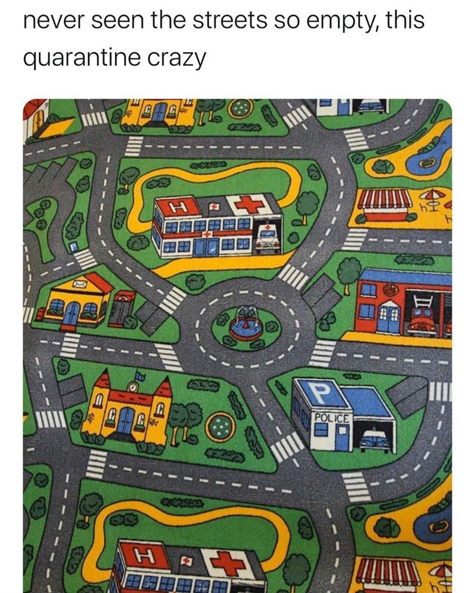Click the small blue P parking sign
Screen dimensions: 475x593
point(74,247)
